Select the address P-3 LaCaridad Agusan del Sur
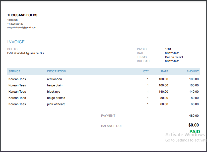The image size is (207, 152). coord(26,53)
